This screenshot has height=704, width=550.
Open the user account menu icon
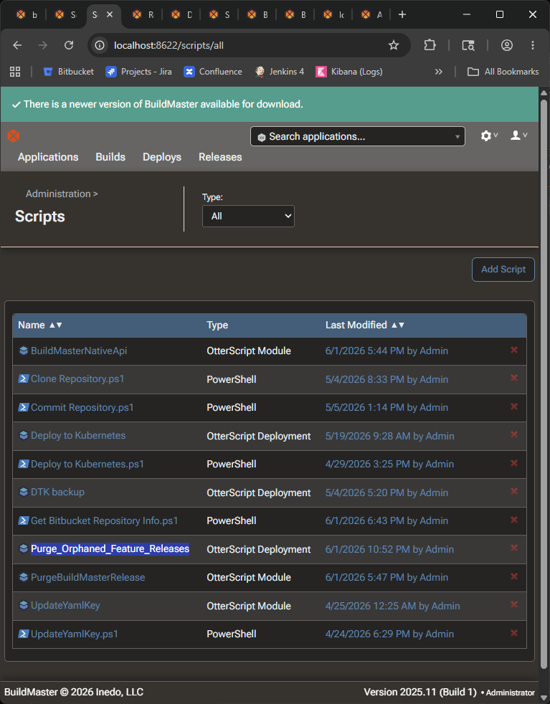[518, 135]
